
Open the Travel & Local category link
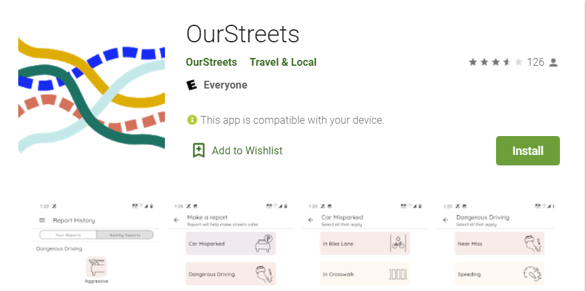pos(283,62)
